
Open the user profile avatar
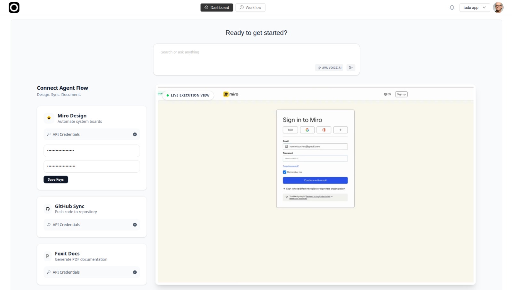click(498, 7)
